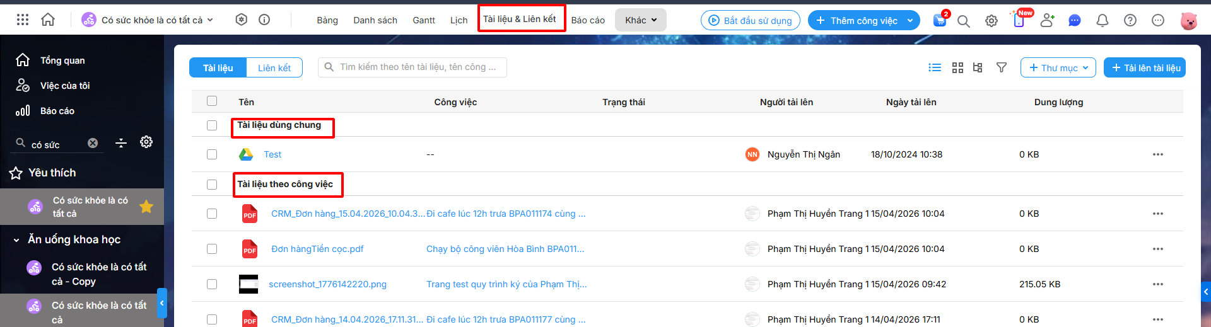Unstar the favorite project star

[x=146, y=207]
